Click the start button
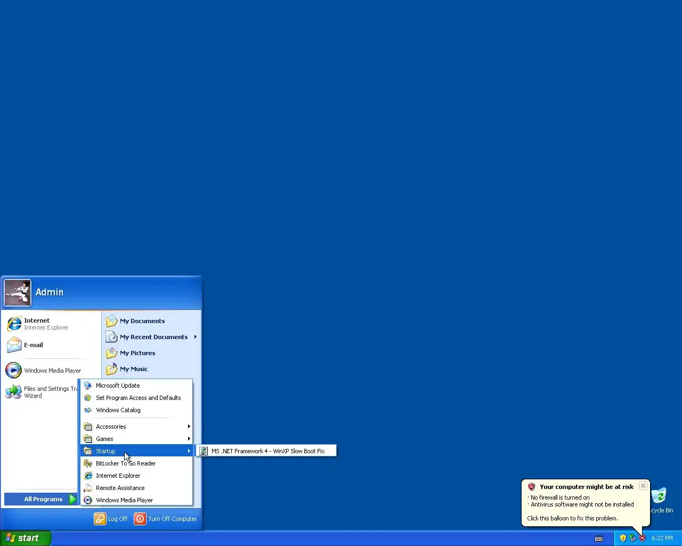Image resolution: width=682 pixels, height=546 pixels. (26, 538)
